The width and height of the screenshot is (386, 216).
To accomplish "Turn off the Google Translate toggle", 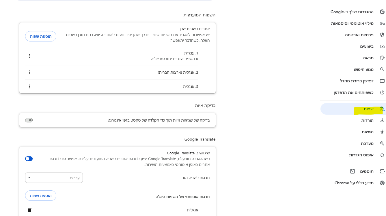I will pos(29,159).
